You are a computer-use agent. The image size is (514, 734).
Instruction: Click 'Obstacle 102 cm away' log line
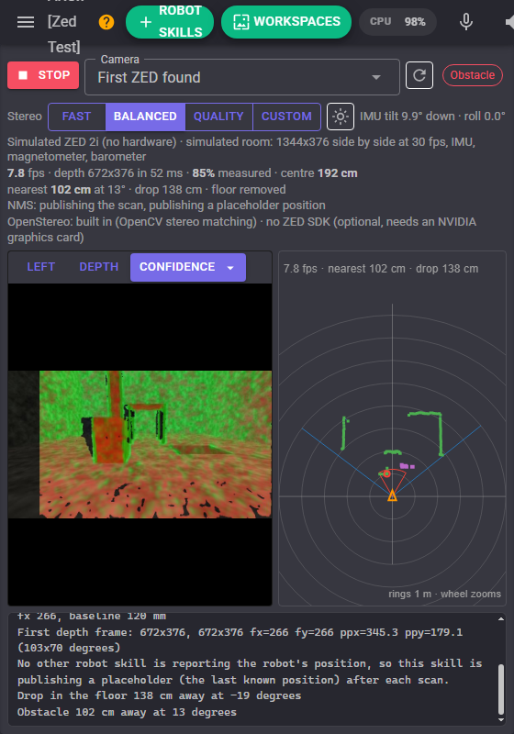(127, 712)
